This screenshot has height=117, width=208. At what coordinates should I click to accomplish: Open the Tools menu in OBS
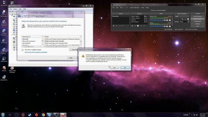(x=143, y=7)
